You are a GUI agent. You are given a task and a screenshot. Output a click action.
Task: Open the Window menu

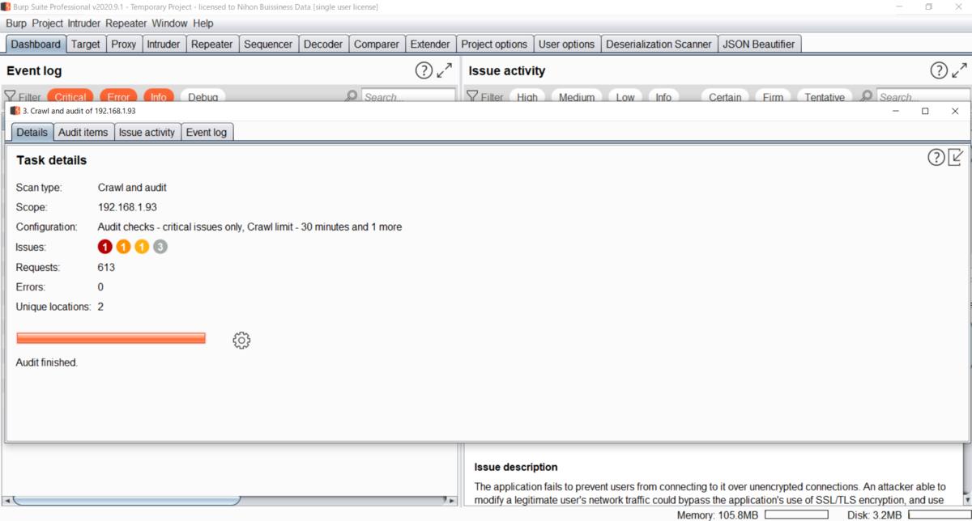tap(169, 23)
